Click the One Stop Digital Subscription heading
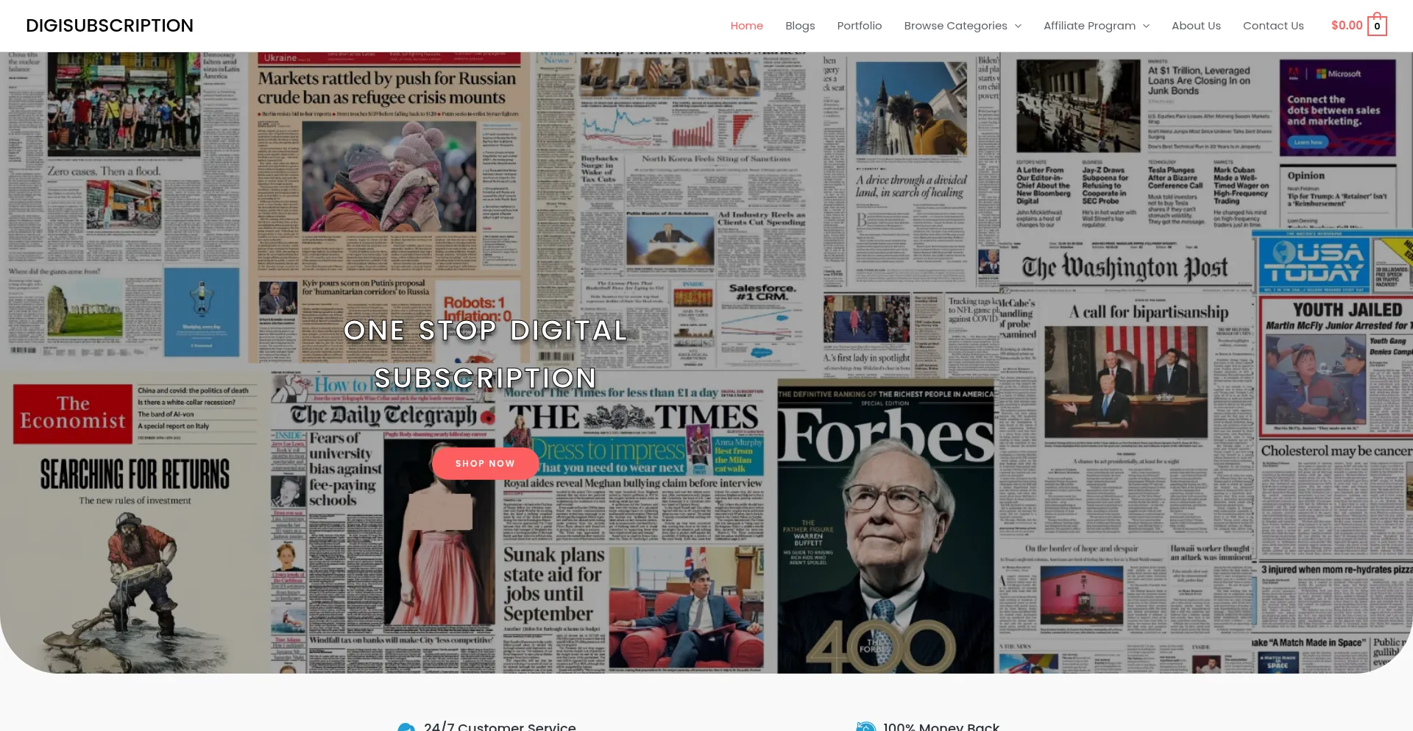The height and width of the screenshot is (731, 1413). [485, 354]
